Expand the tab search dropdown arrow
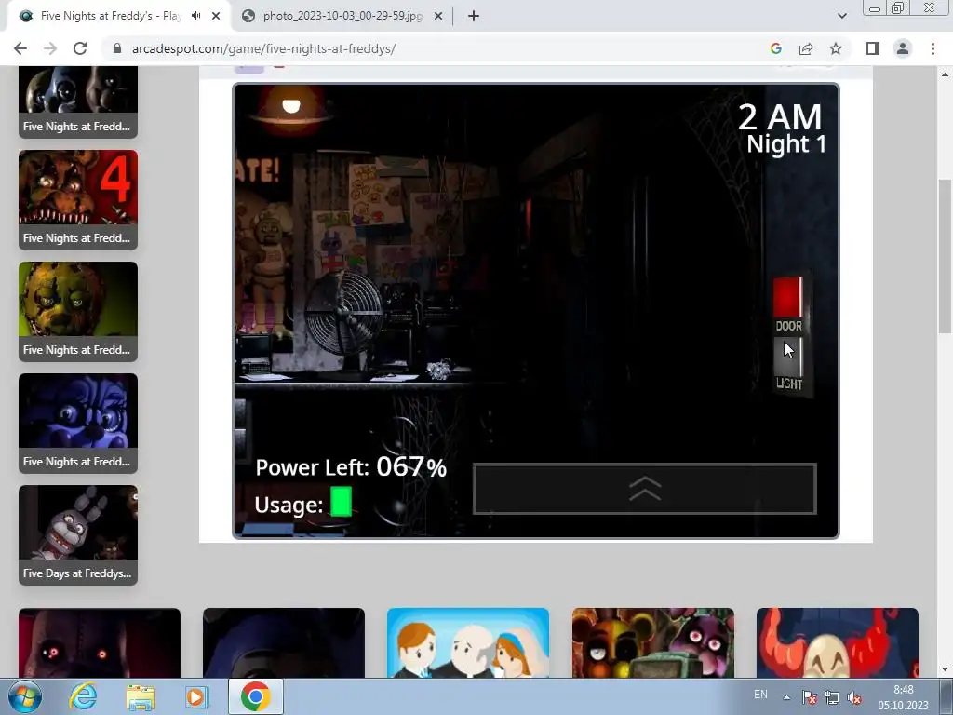The image size is (953, 715). (841, 16)
